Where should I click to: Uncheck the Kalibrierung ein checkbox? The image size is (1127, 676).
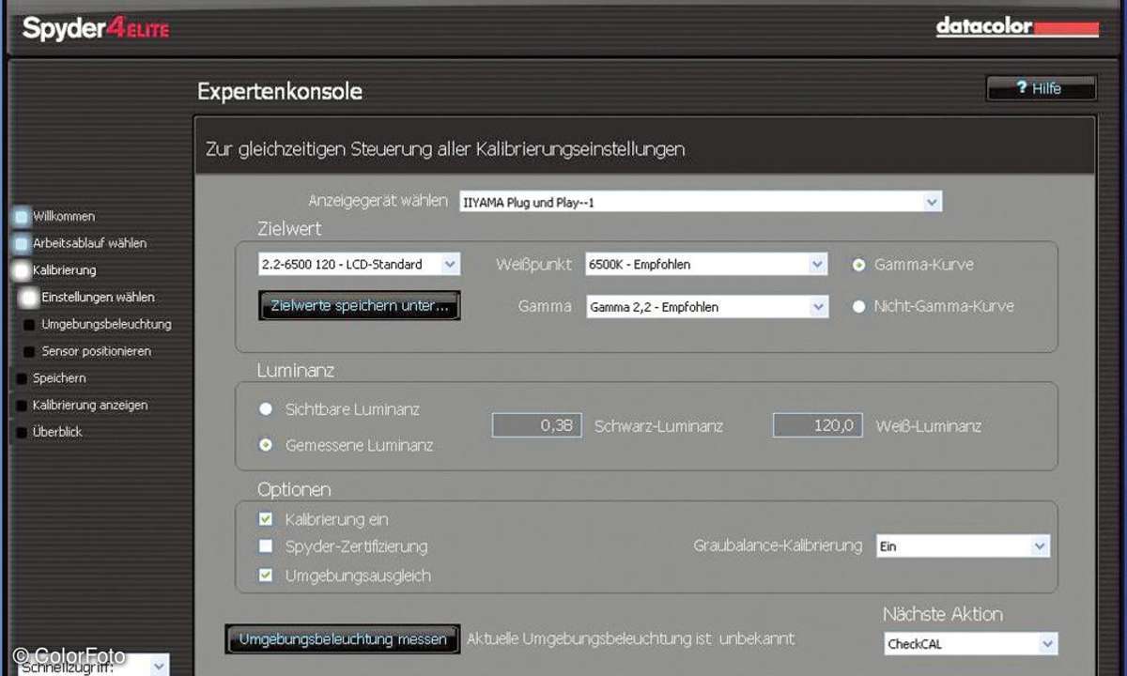[266, 518]
